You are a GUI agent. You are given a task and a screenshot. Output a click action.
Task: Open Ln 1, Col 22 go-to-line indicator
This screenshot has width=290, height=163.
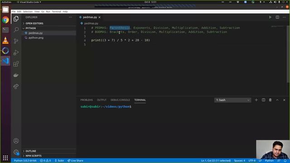tap(216, 161)
